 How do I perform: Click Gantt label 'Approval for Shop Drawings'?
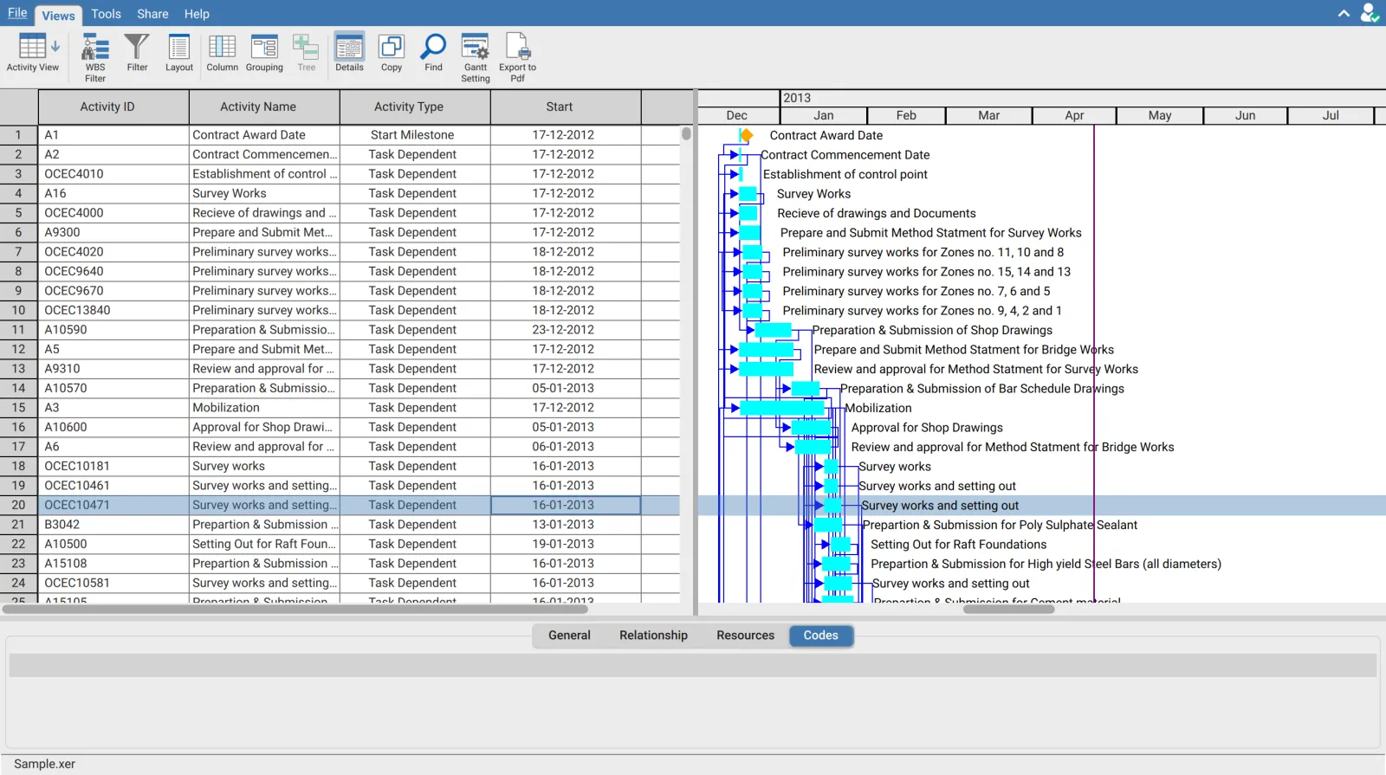coord(927,428)
